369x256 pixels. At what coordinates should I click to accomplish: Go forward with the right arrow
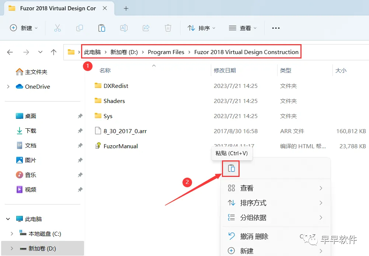[26, 52]
